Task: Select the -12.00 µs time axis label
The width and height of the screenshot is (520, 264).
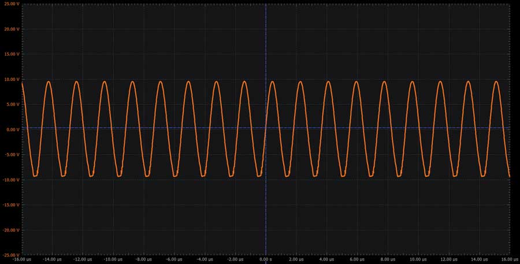Action: 83,259
